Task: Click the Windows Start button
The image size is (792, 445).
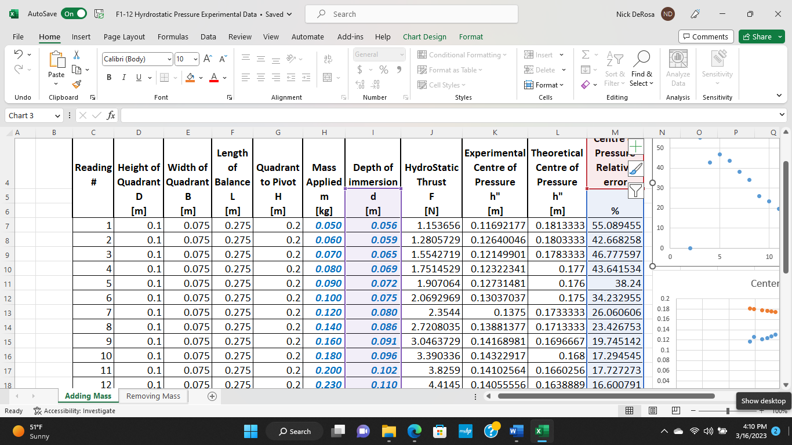Action: 250,431
